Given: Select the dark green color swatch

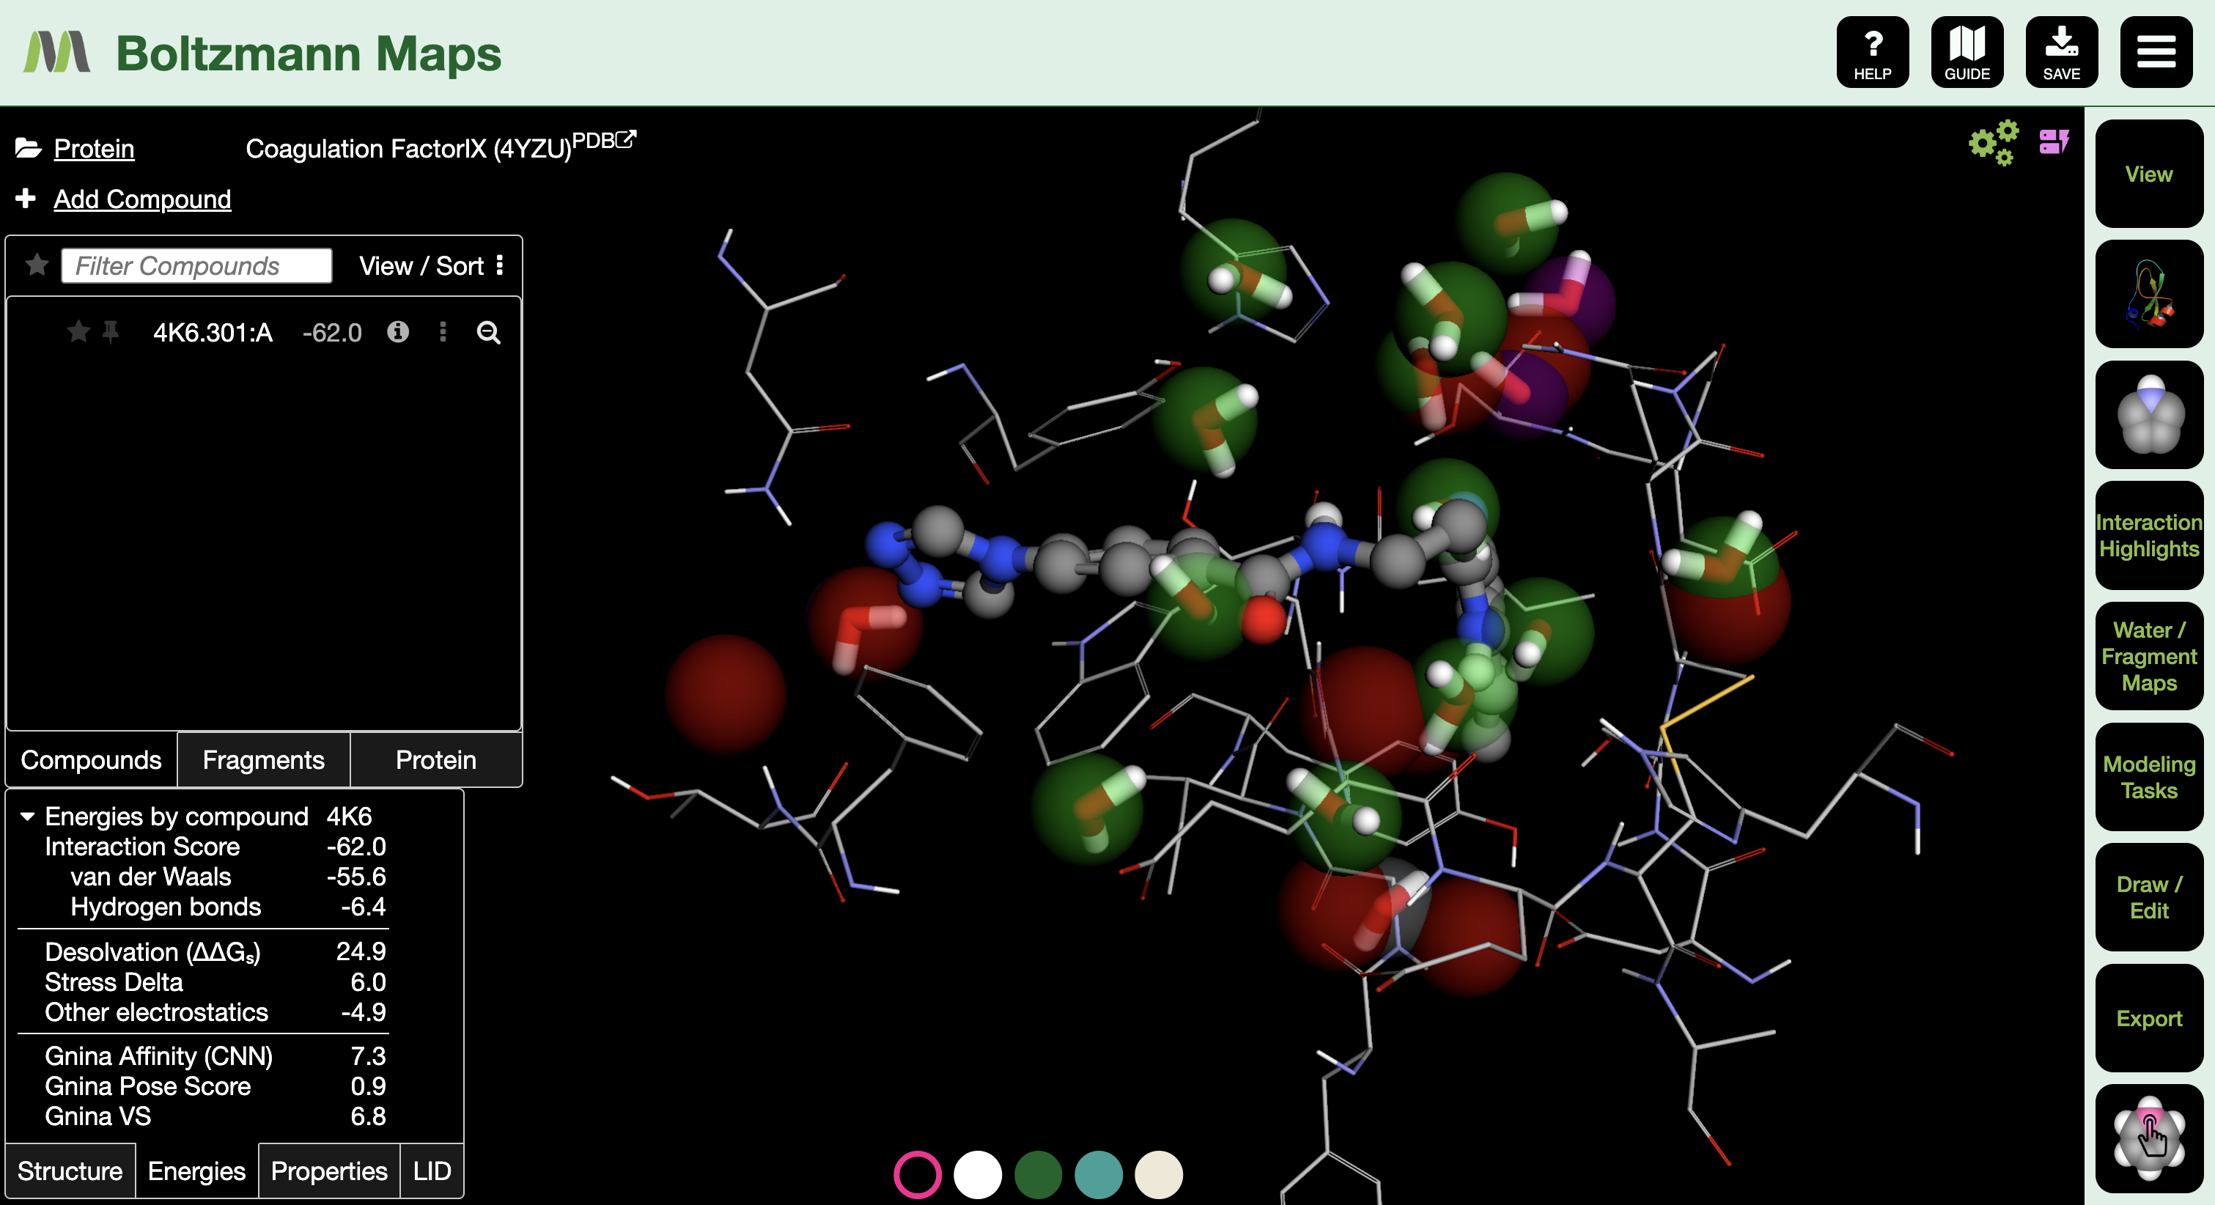Looking at the screenshot, I should click(x=1037, y=1174).
